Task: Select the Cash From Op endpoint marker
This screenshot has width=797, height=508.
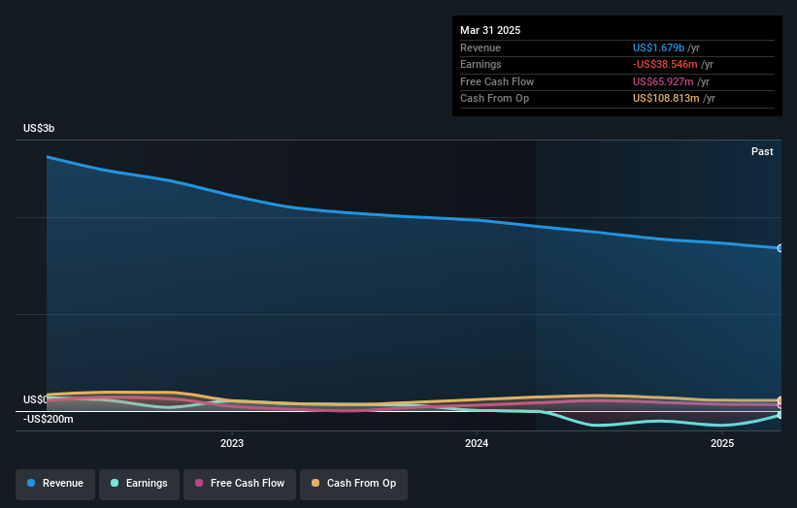Action: click(x=780, y=400)
